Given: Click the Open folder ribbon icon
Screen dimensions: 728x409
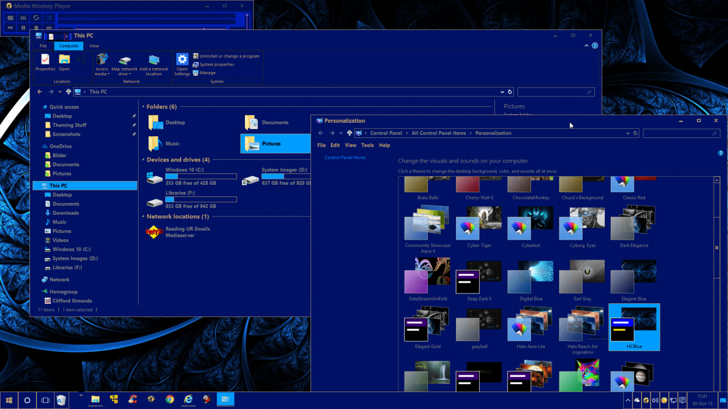Looking at the screenshot, I should click(64, 63).
